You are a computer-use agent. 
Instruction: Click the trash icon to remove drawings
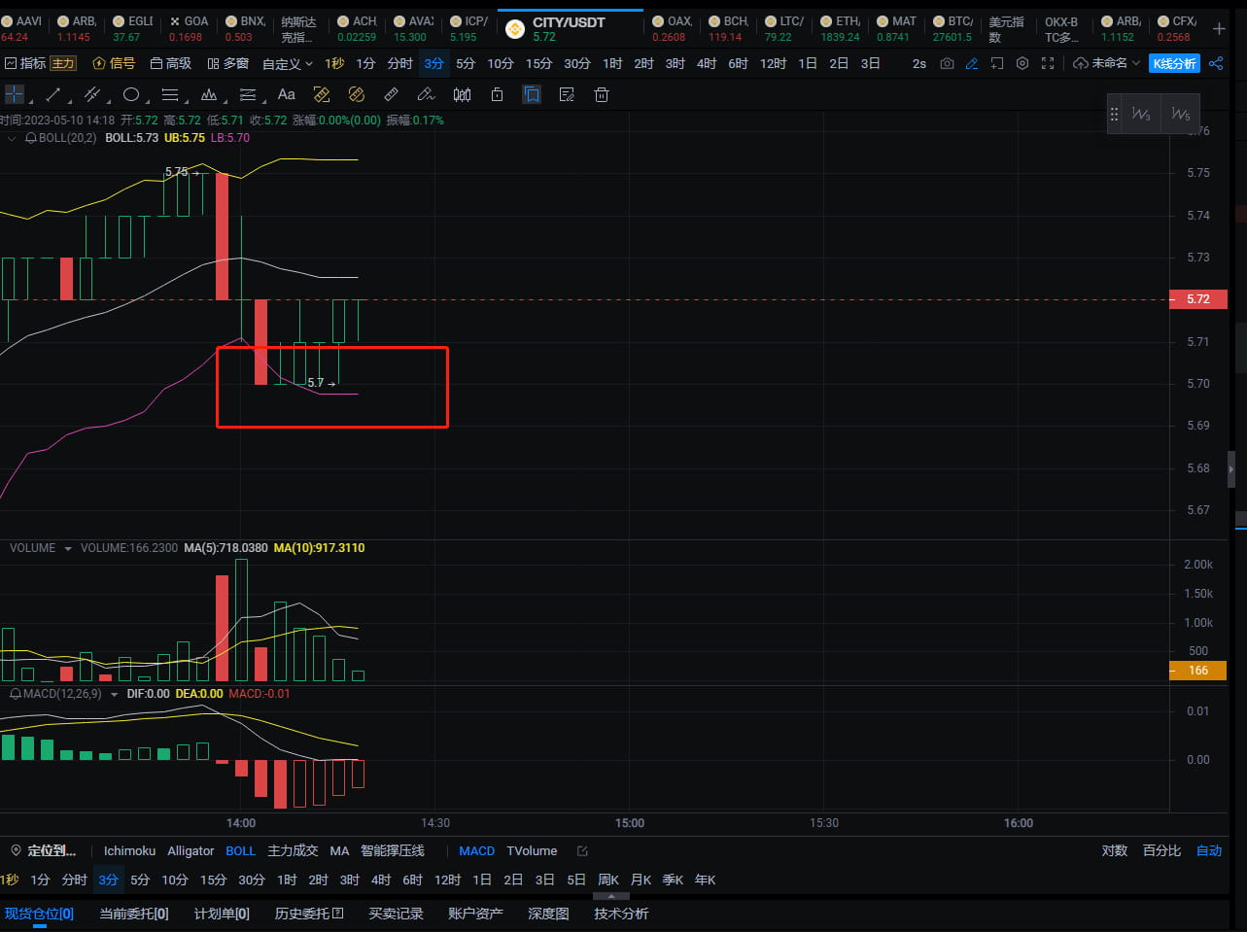click(x=602, y=94)
